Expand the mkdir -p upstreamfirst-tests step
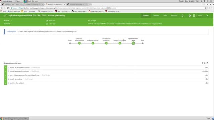This screenshot has width=214, height=120. (9, 67)
